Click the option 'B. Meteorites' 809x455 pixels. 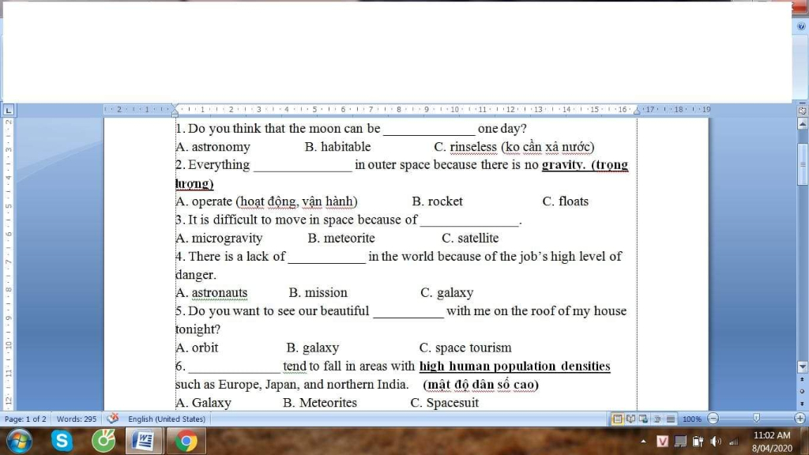(x=320, y=402)
